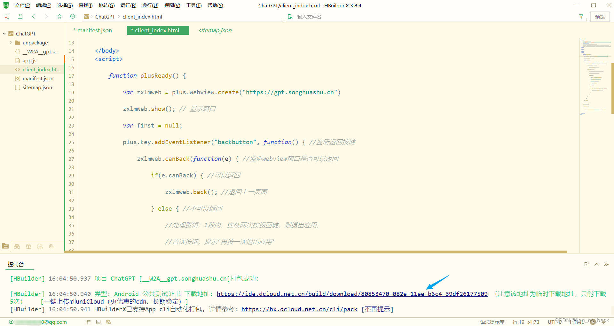Click the 不再提示 link
Image resolution: width=614 pixels, height=326 pixels.
(377, 309)
